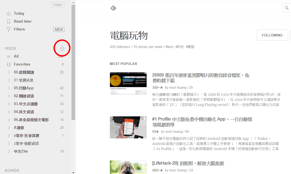This screenshot has height=174, width=291.
Task: Click the sidebar vertical scrollbar thumb
Action: [x=73, y=62]
